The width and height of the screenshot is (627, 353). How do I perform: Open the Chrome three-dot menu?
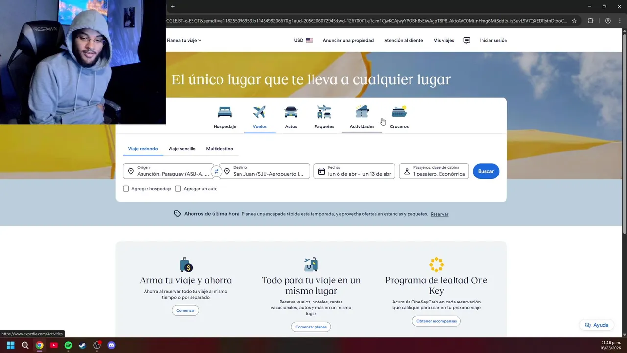(x=619, y=21)
